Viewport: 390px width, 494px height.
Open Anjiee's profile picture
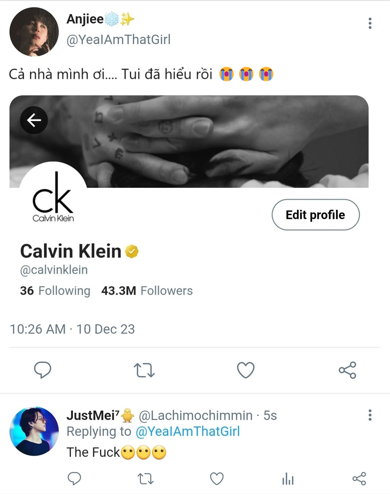(x=34, y=32)
